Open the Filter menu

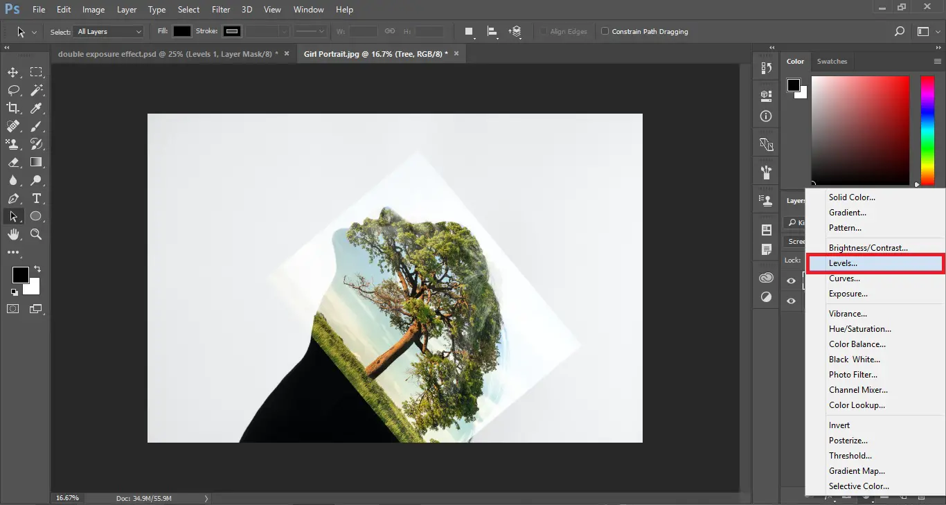[220, 9]
